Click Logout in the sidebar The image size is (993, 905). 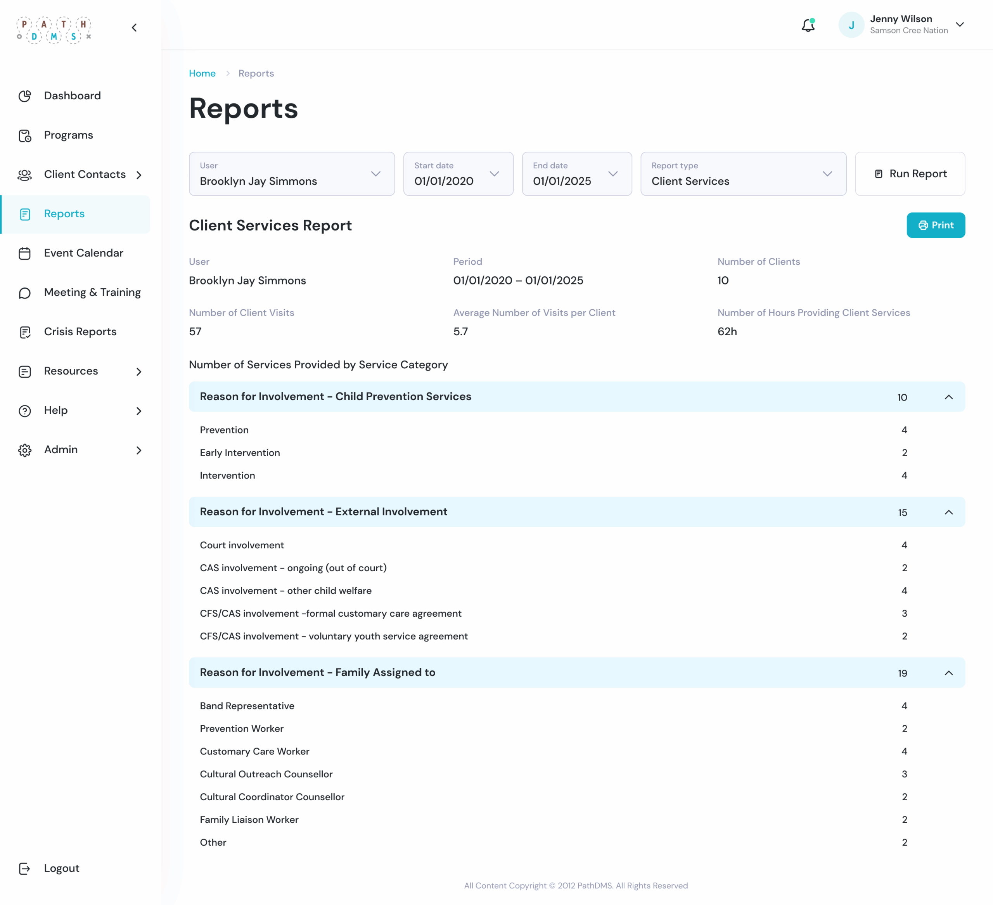pyautogui.click(x=62, y=869)
